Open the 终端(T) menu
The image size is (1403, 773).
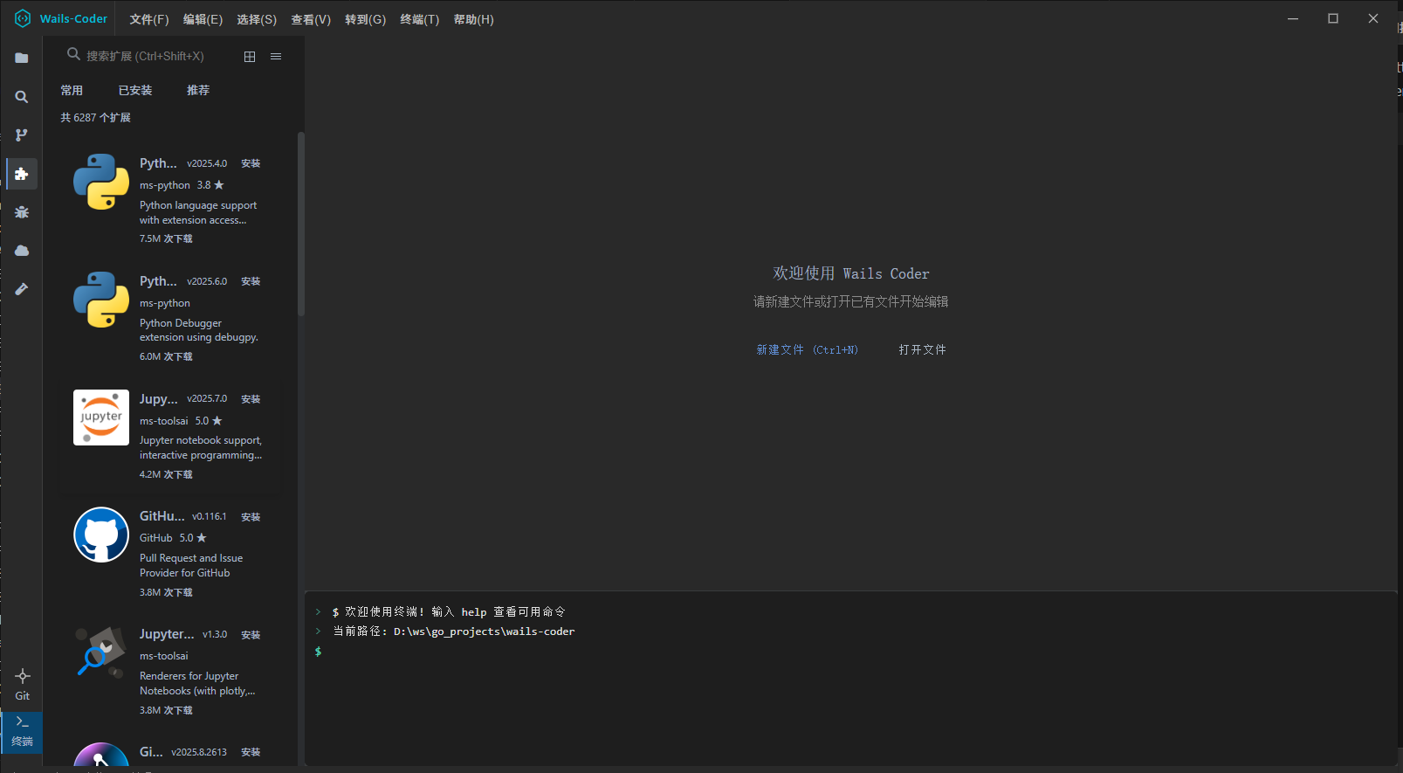tap(420, 19)
